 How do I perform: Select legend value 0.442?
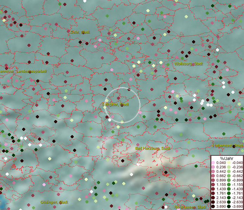tap(221, 171)
